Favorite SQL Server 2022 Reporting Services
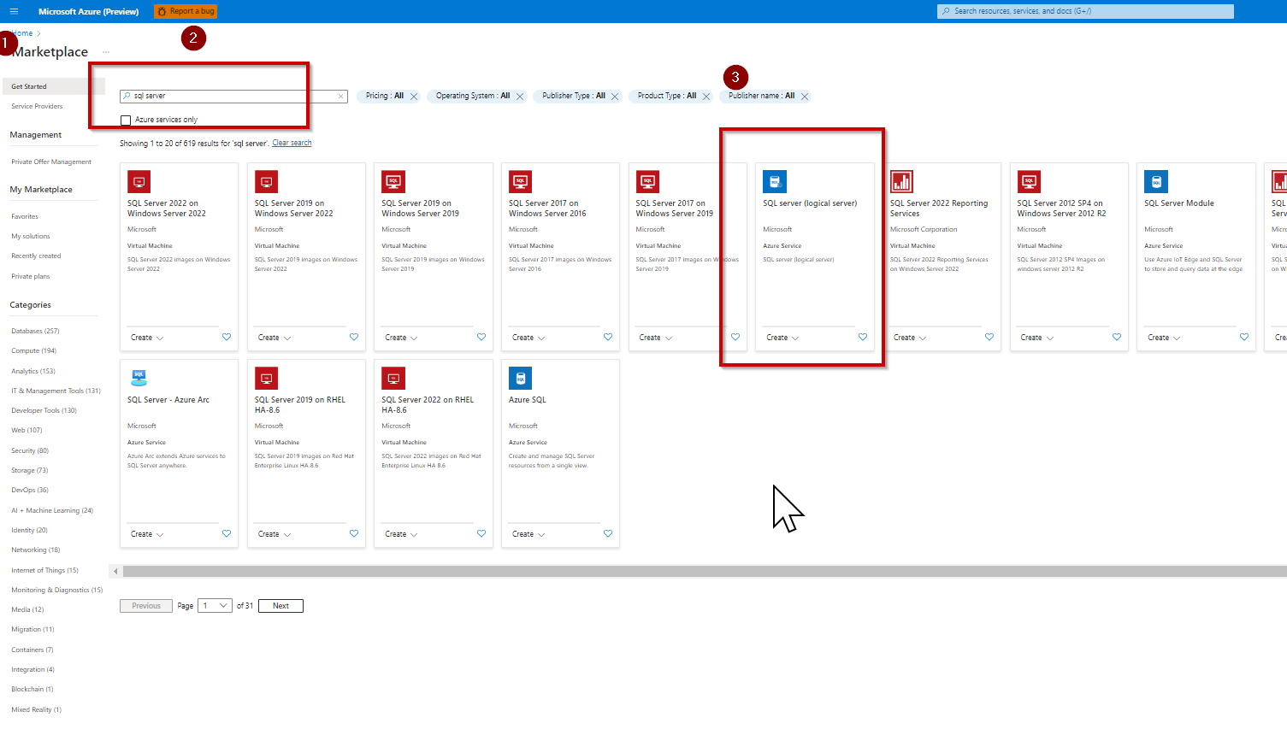The width and height of the screenshot is (1287, 735). tap(989, 337)
